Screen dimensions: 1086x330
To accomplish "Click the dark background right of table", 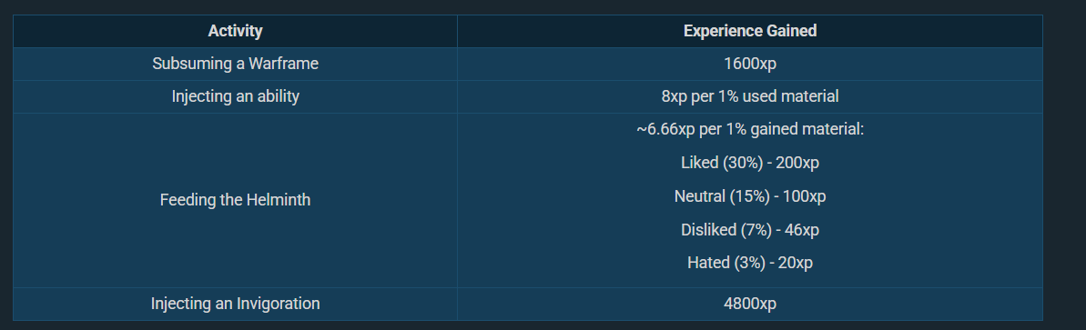I will click(1064, 166).
